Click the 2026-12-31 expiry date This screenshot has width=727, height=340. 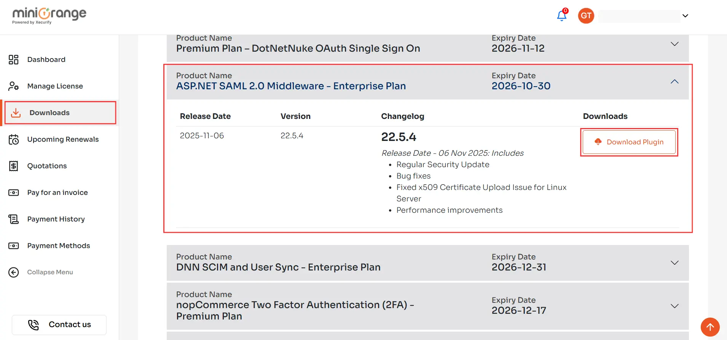tap(519, 267)
